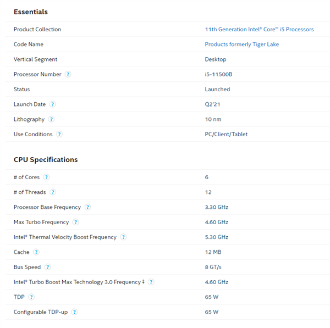Viewport: 330px width, 328px height.
Task: Show help for Processor Base Frequency
Action: pyautogui.click(x=87, y=207)
